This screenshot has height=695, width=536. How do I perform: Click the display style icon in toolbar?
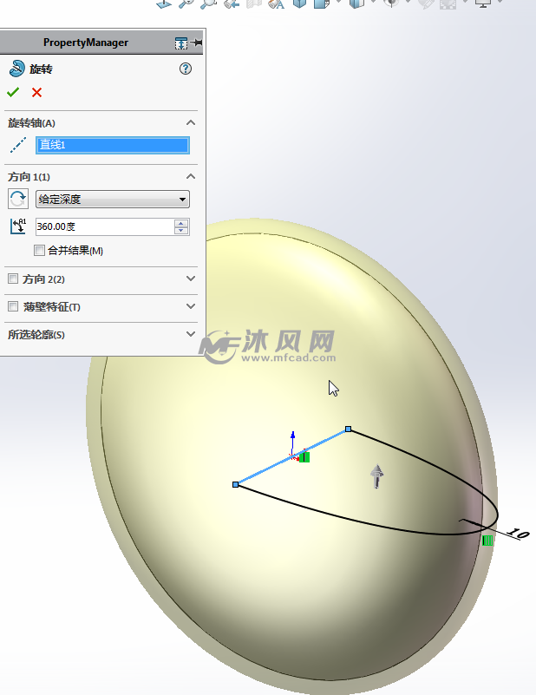356,3
